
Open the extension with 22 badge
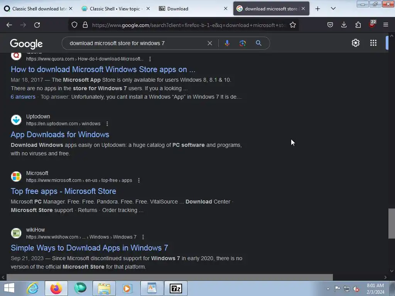tap(372, 24)
